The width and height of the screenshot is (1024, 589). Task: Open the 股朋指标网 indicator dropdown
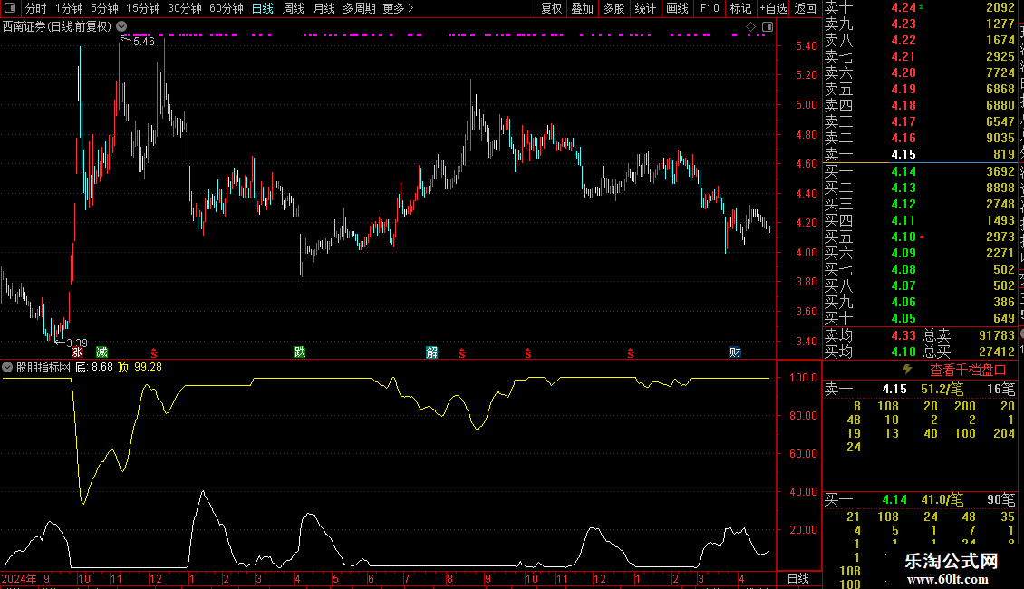pos(7,368)
